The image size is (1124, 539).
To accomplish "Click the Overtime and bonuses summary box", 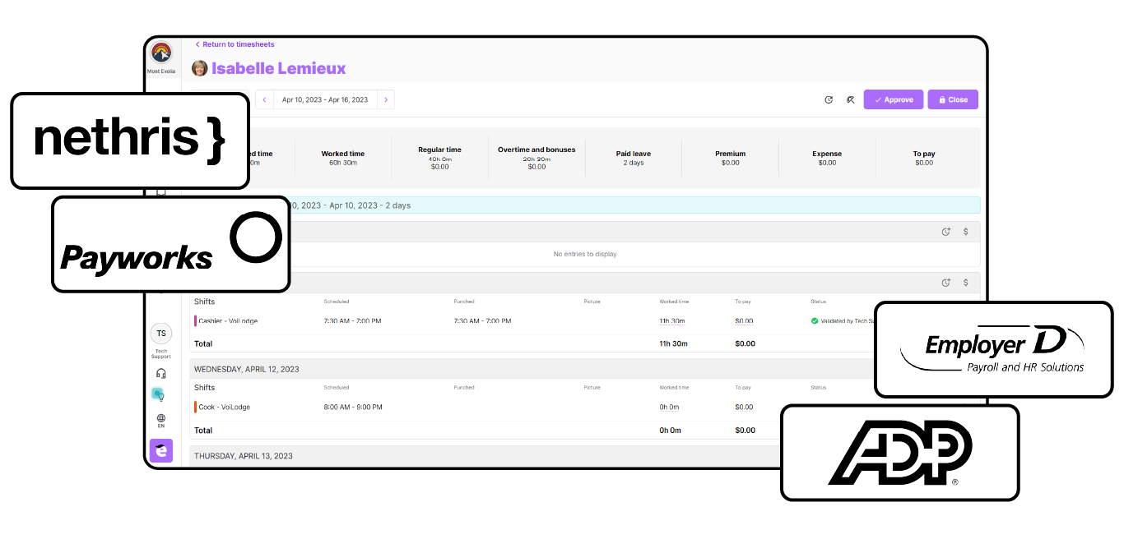I will click(x=536, y=158).
